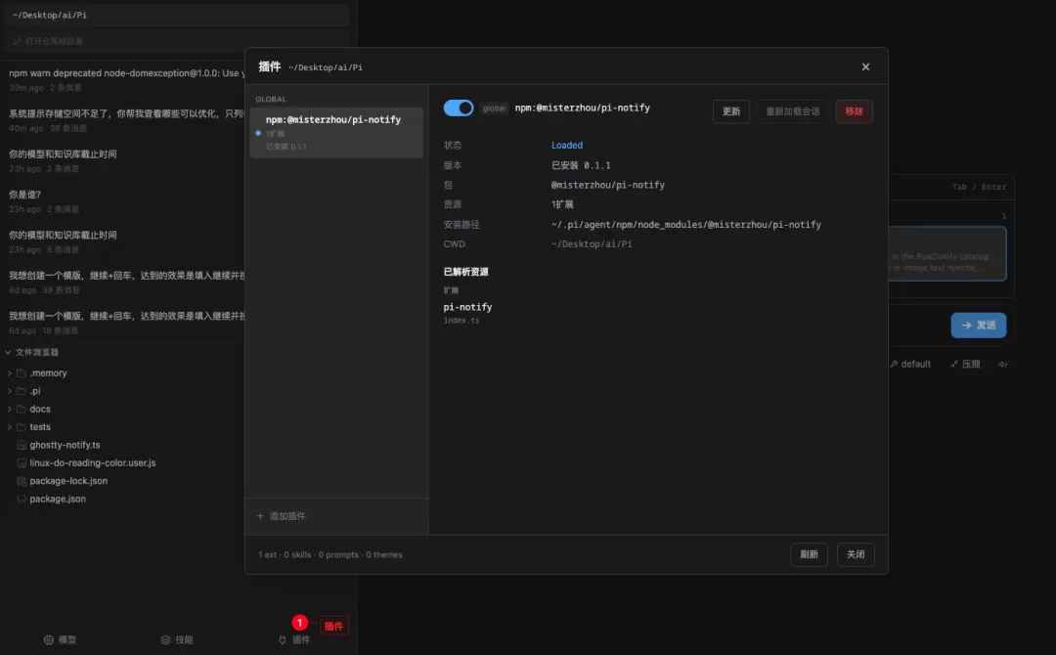Select npm:@misterzhou/pi-notify in the GLOBAL list
Viewport: 1056px width, 655px height.
coord(336,133)
